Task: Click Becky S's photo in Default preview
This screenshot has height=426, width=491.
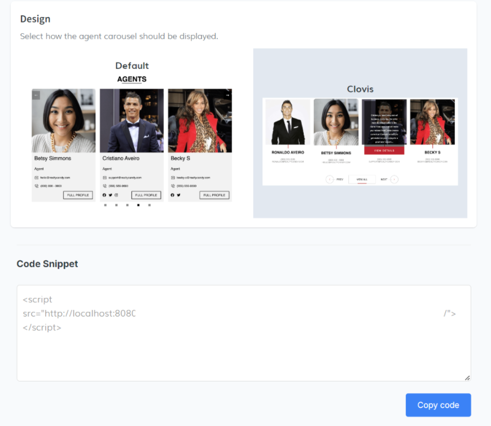Action: click(x=200, y=121)
